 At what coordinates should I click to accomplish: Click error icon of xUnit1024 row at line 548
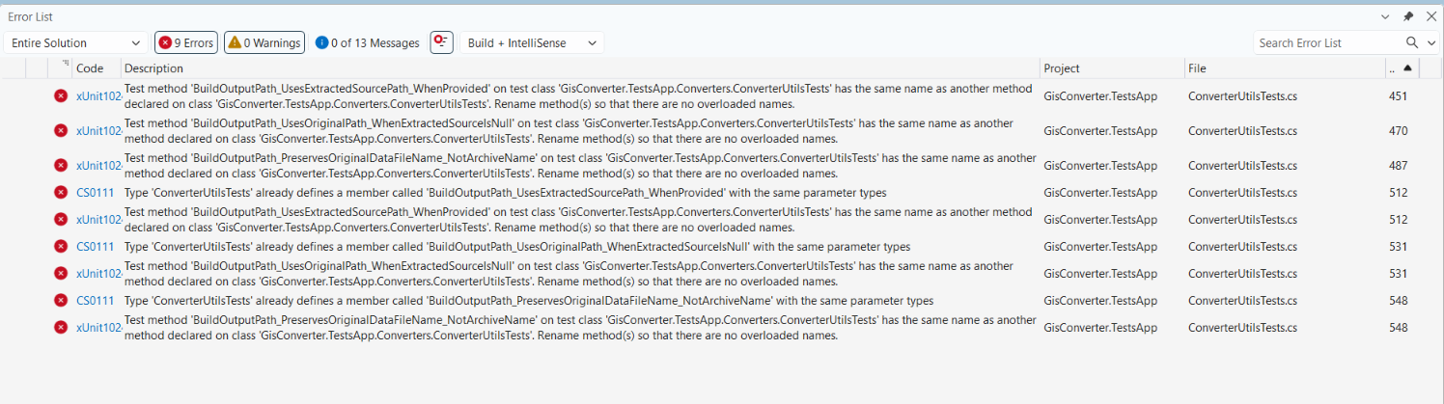coord(61,328)
